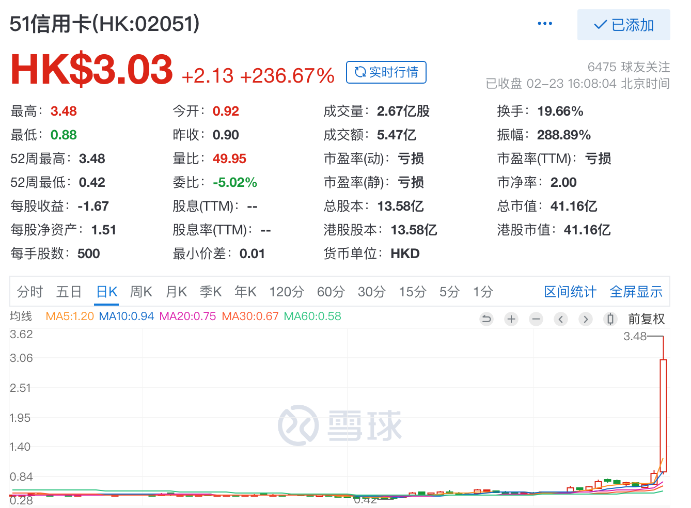Viewport: 691px width, 508px height.
Task: Switch to the 分时 tab
Action: (x=30, y=292)
